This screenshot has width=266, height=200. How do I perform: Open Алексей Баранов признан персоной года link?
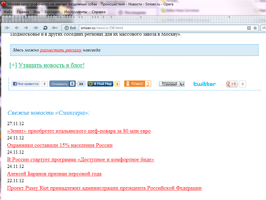(x=54, y=174)
